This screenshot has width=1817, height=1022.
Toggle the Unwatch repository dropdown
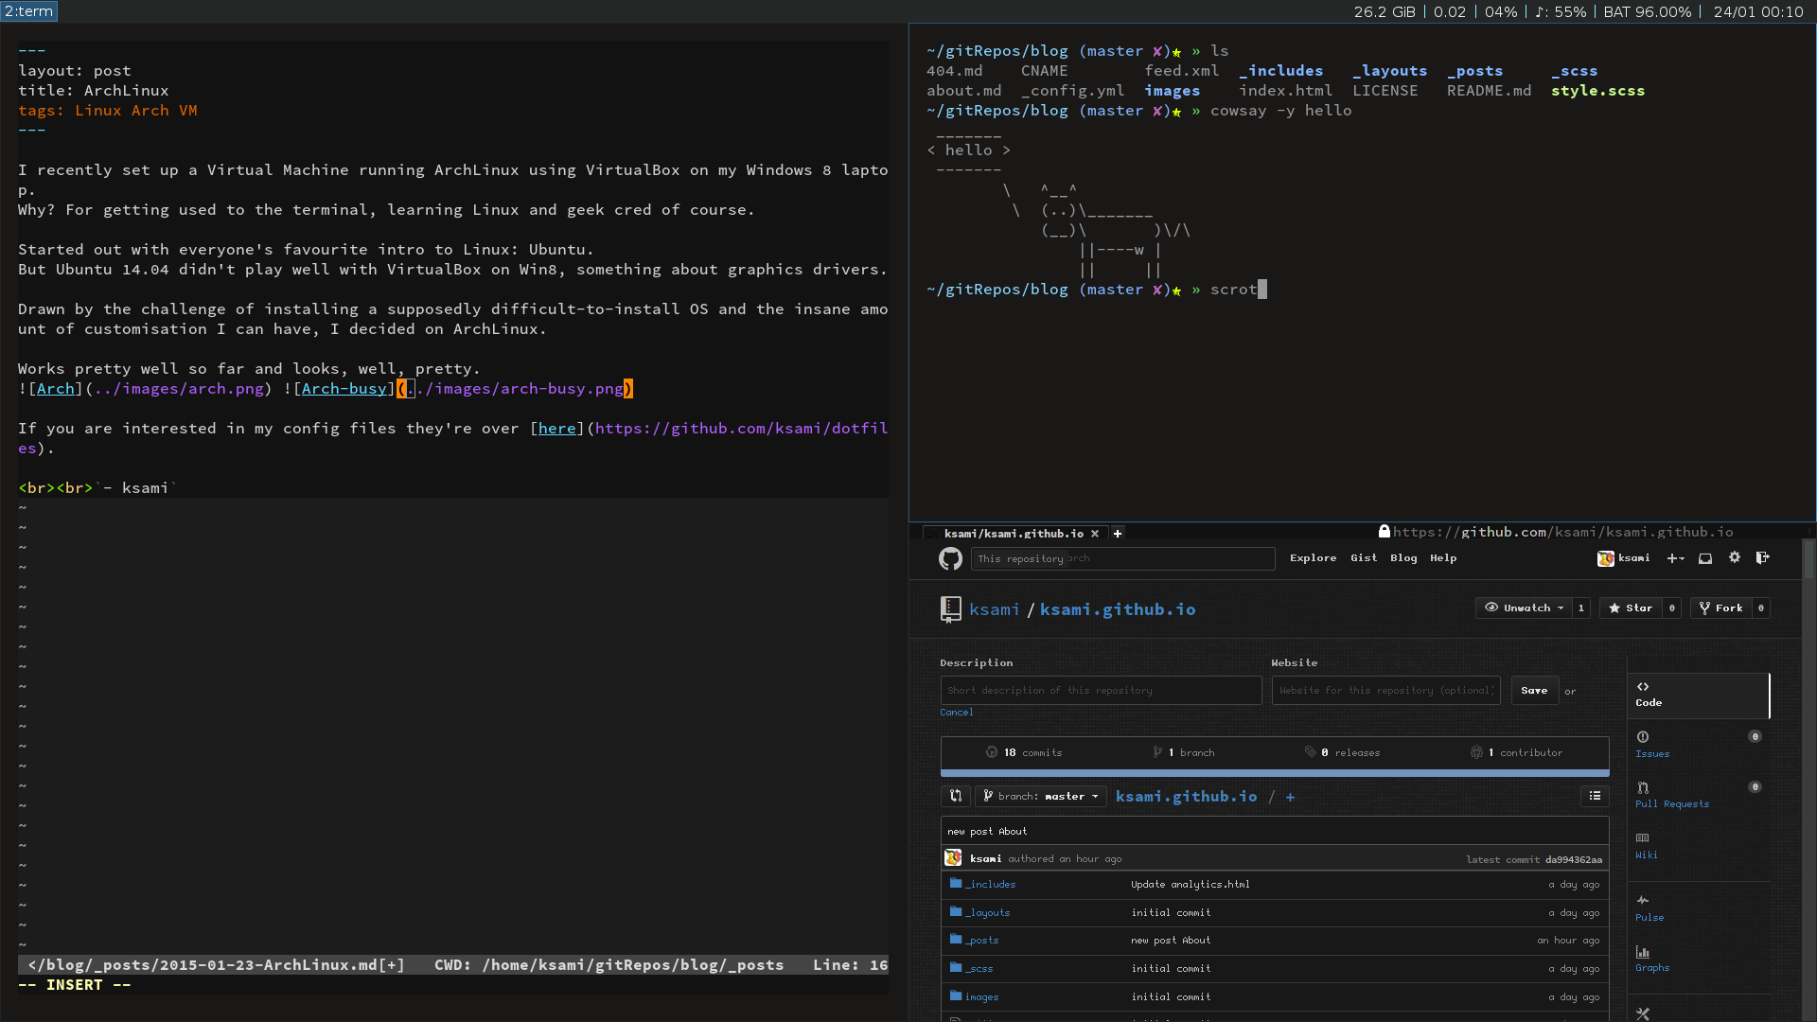tap(1524, 608)
